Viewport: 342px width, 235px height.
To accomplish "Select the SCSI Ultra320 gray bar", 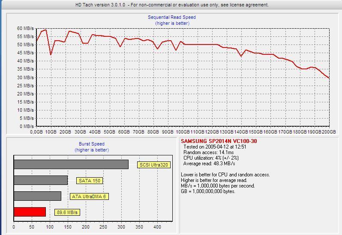I will pyautogui.click(x=71, y=164).
